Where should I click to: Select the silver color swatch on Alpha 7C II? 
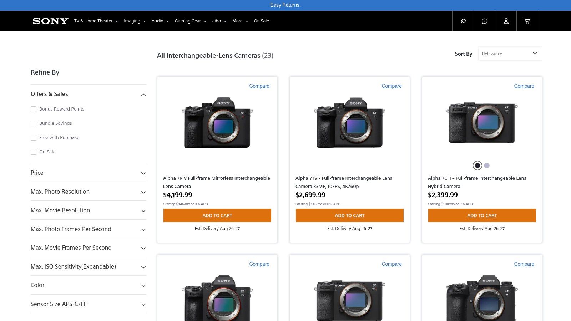487,165
